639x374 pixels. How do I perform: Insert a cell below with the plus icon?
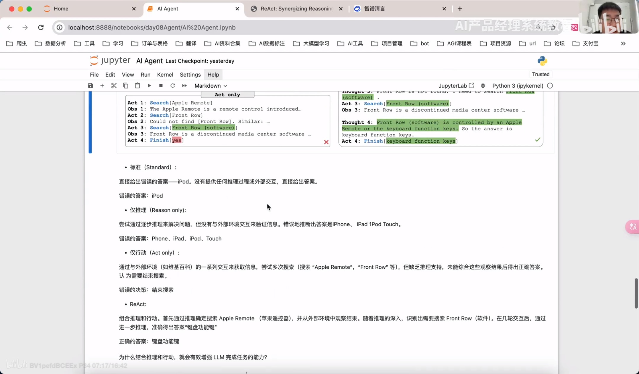tap(102, 86)
